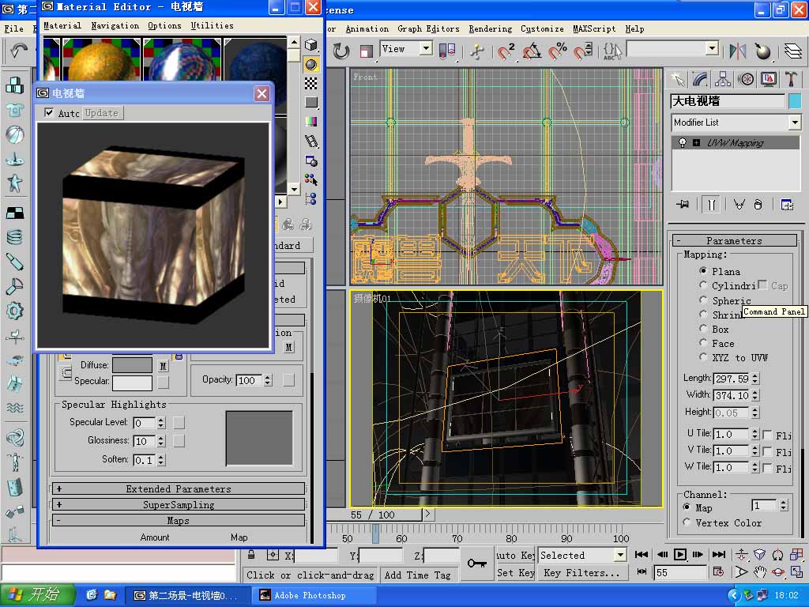The width and height of the screenshot is (809, 607).
Task: Click the Configure Modifier Sets icon
Action: pyautogui.click(x=787, y=205)
